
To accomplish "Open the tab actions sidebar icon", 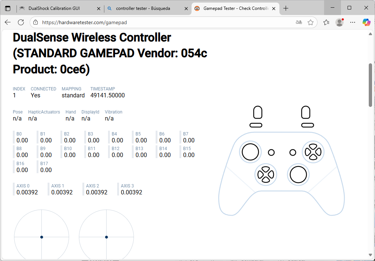I will click(x=8, y=8).
